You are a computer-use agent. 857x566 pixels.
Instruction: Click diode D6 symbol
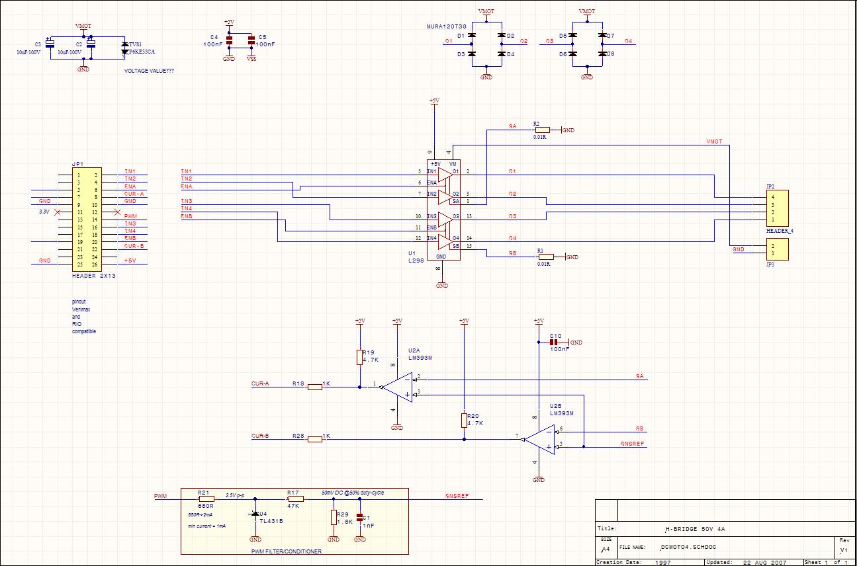point(573,54)
